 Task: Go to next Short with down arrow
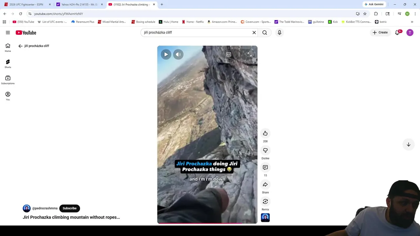(409, 145)
